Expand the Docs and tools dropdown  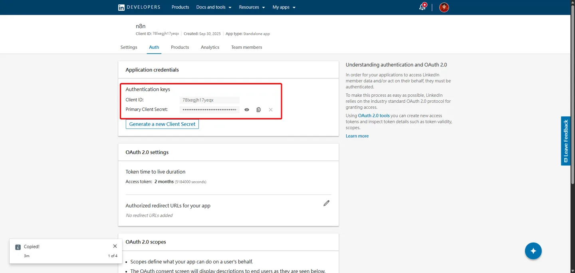(x=214, y=7)
